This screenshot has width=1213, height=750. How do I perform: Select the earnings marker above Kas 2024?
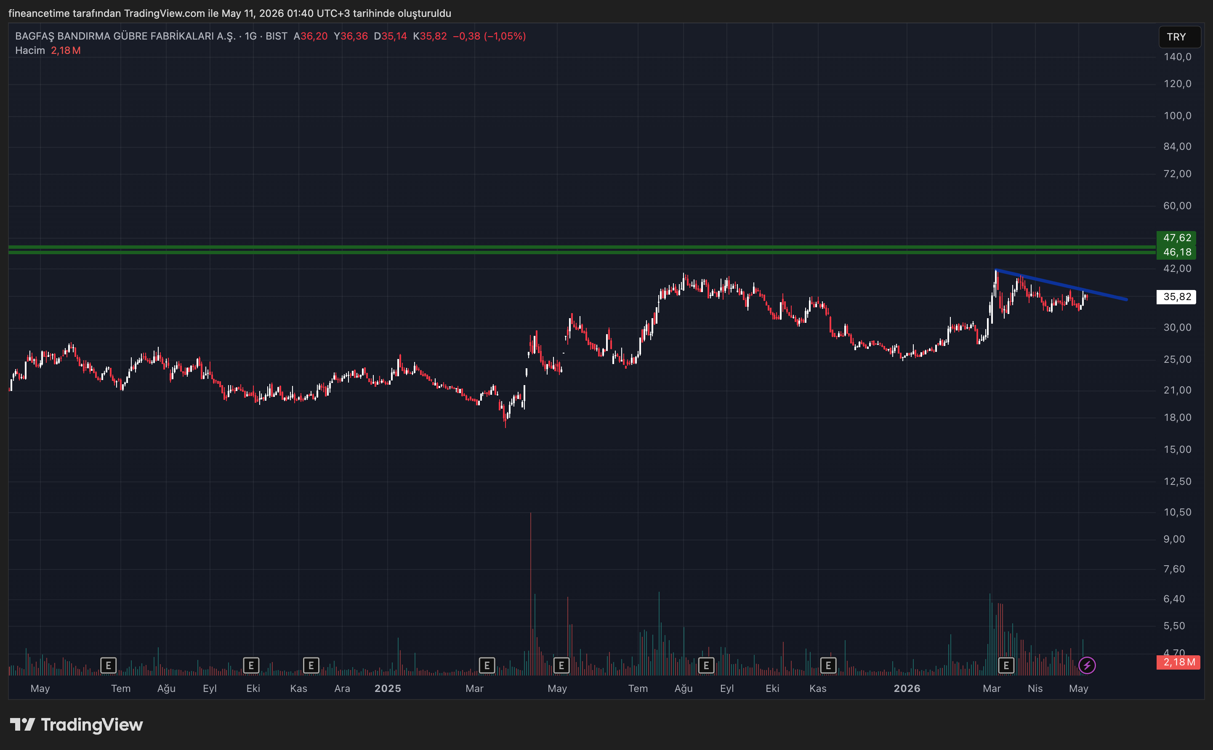311,665
